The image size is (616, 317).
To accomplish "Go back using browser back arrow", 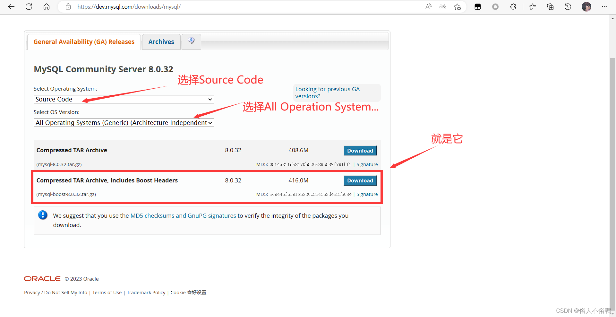I will click(11, 6).
